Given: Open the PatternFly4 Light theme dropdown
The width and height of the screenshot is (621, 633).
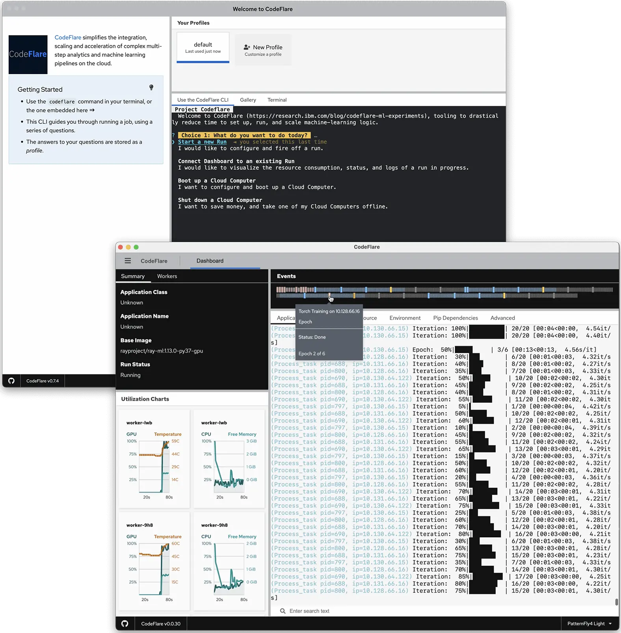Looking at the screenshot, I should (589, 624).
